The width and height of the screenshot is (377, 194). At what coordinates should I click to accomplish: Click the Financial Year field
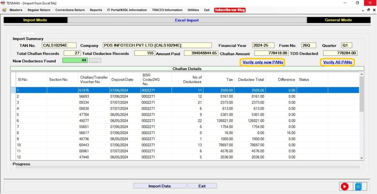263,46
